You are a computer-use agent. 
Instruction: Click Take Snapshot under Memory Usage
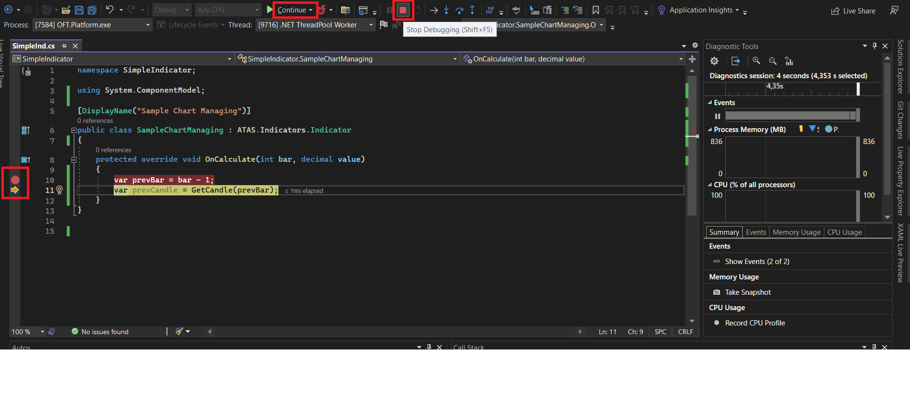pyautogui.click(x=747, y=292)
